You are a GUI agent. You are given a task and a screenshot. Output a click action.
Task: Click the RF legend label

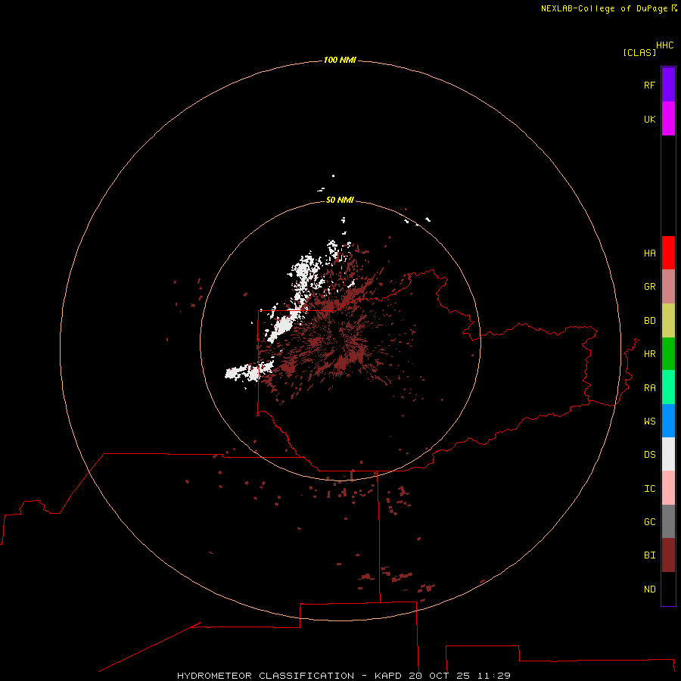pos(649,85)
